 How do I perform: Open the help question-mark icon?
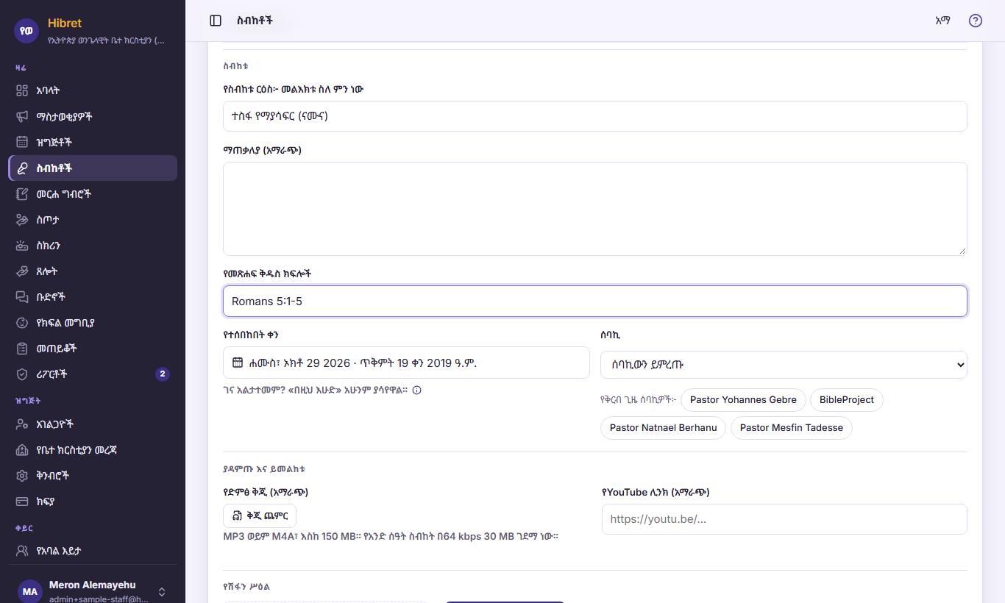pyautogui.click(x=976, y=21)
